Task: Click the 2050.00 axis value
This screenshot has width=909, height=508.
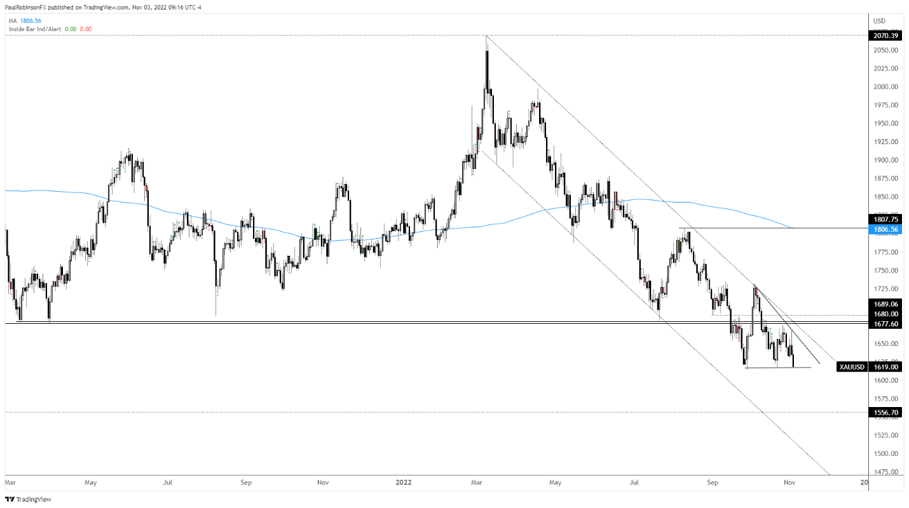Action: pos(885,50)
